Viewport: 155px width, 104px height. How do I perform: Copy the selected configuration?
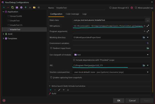12,7
